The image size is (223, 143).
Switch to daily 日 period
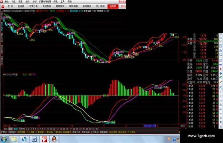coord(221,118)
